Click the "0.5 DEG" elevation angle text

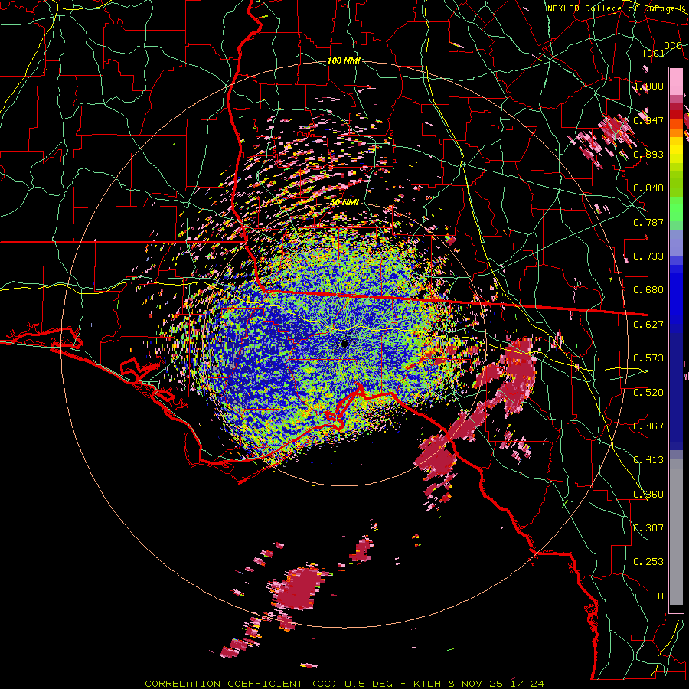pos(368,684)
